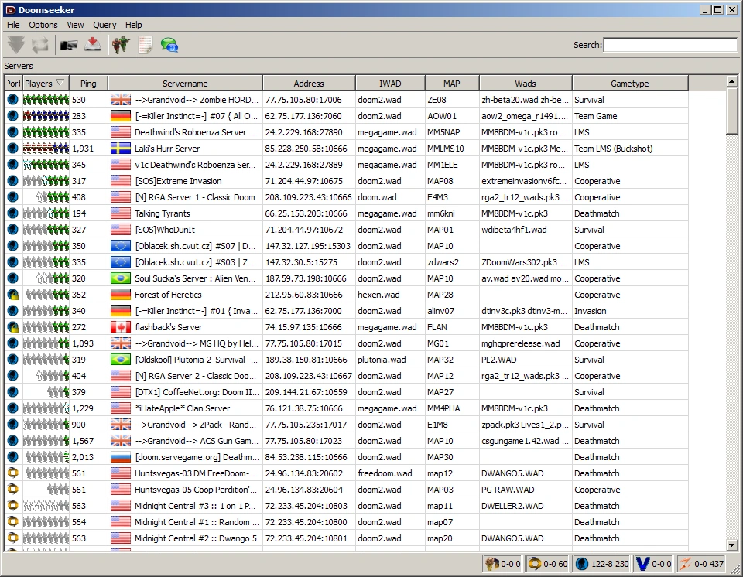Click the address 74.15.97.135:10666

[303, 327]
